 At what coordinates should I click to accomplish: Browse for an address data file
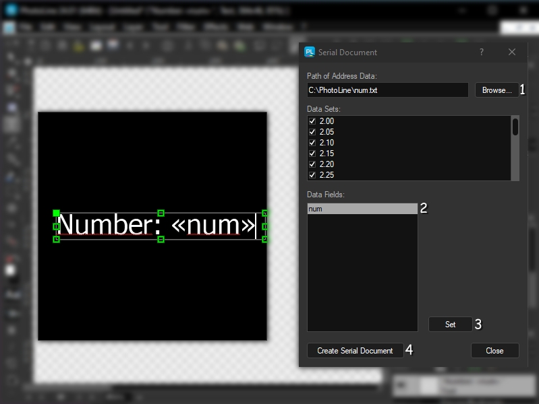click(x=497, y=90)
